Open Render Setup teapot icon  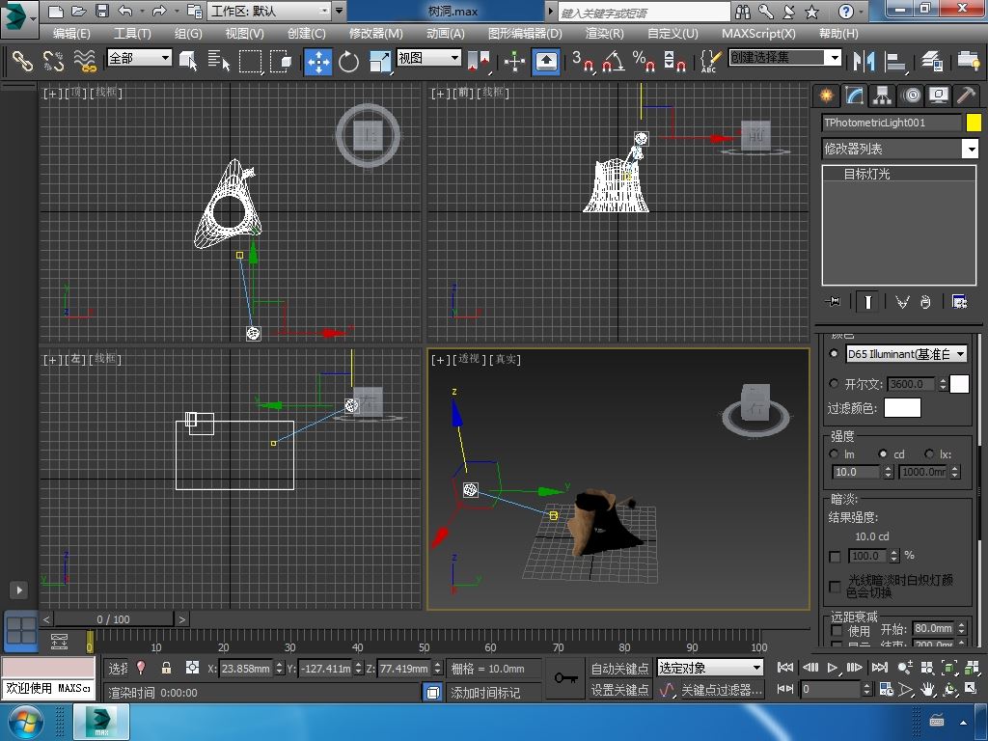click(x=969, y=61)
